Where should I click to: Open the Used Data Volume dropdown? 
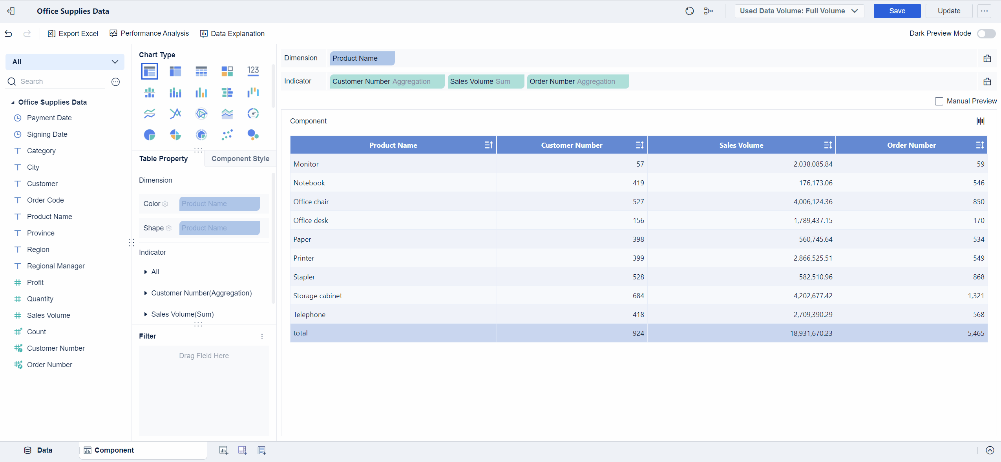[x=799, y=11]
